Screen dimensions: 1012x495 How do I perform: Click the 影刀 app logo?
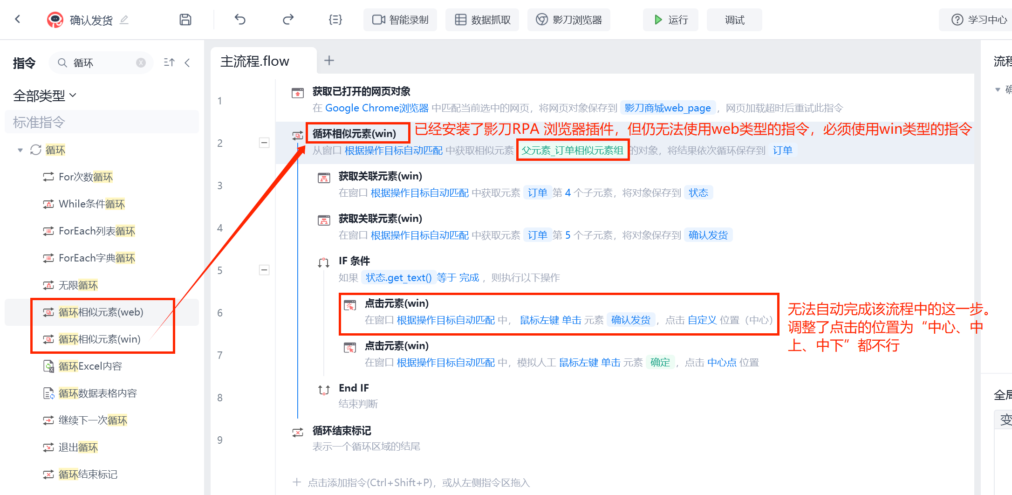click(55, 20)
